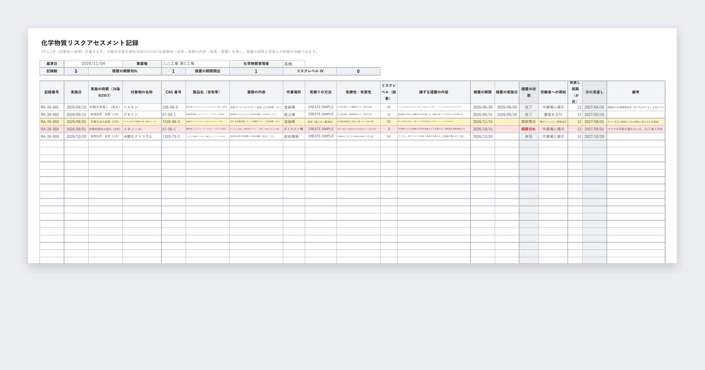This screenshot has width=705, height=370.
Task: Select the substance cell トルエン
Action: click(x=142, y=107)
